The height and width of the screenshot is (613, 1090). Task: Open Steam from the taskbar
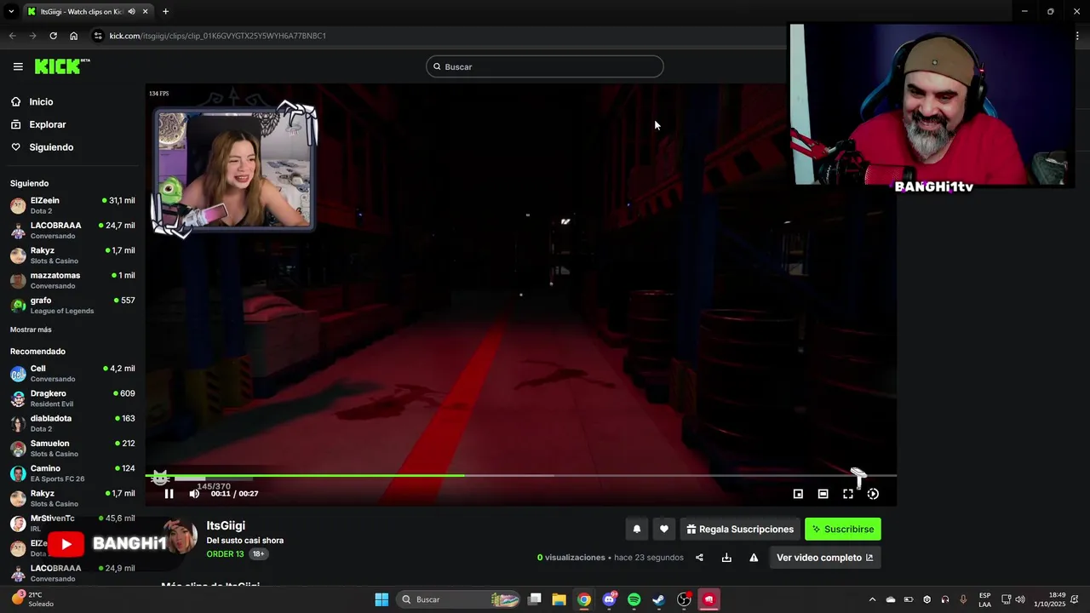(658, 599)
